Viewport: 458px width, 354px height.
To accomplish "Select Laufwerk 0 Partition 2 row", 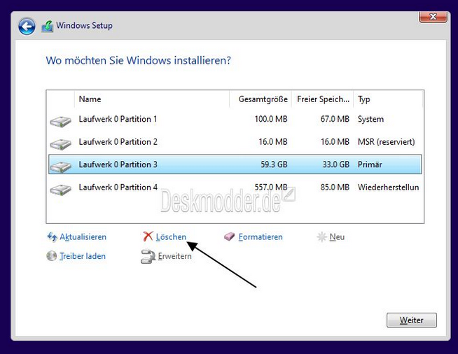I will coord(235,142).
